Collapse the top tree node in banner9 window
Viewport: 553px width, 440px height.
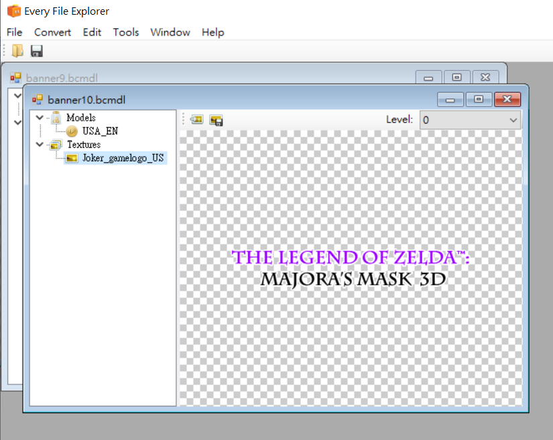17,96
